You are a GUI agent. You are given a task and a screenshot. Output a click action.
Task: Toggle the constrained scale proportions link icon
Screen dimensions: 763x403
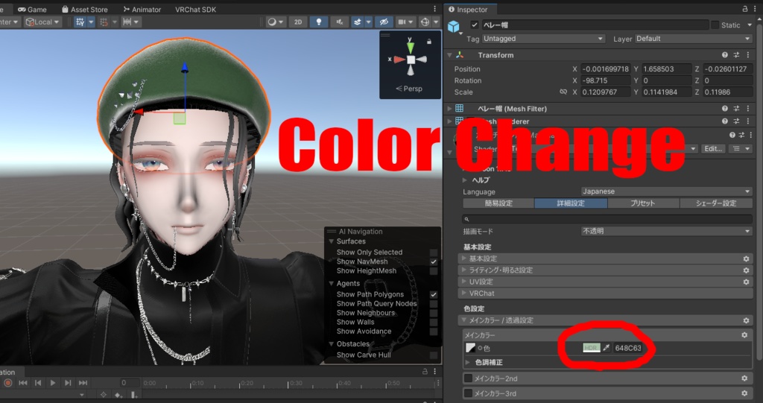point(563,92)
